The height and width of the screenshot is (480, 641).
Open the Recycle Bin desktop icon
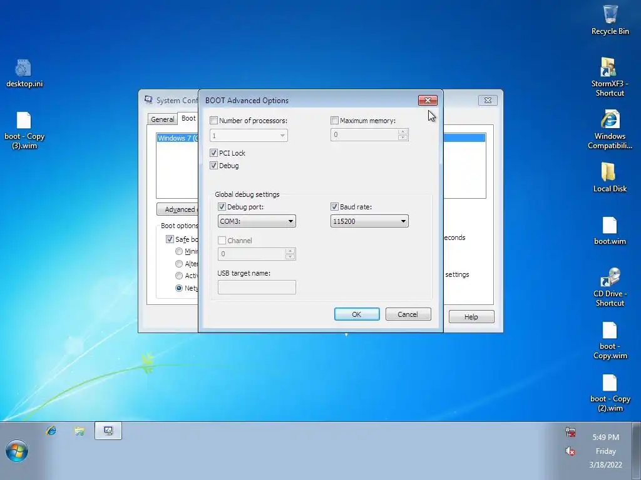point(610,20)
